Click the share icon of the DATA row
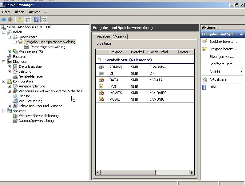The width and height of the screenshot is (246, 185). tap(101, 80)
